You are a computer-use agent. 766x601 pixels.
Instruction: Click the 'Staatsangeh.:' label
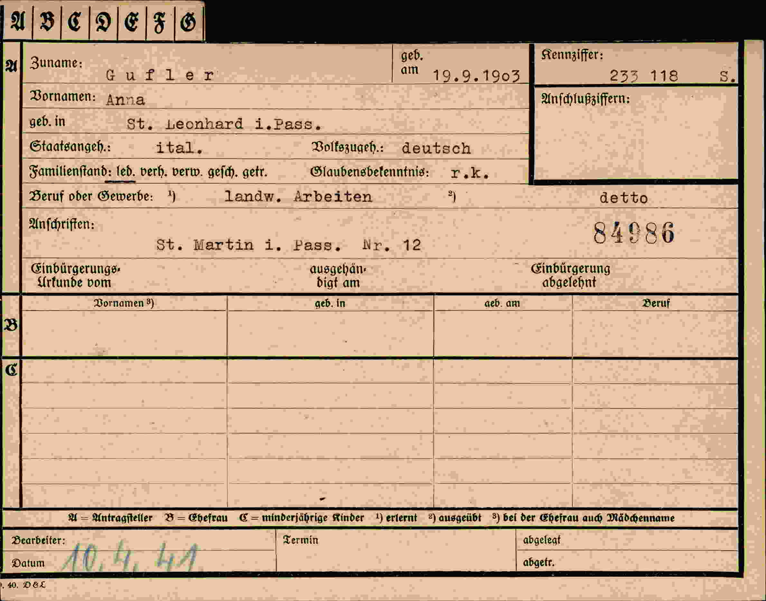(70, 146)
